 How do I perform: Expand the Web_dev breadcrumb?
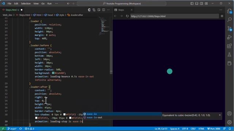7,15
